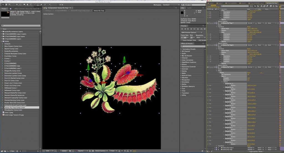Select the Horizontal Type tool

tap(31, 4)
